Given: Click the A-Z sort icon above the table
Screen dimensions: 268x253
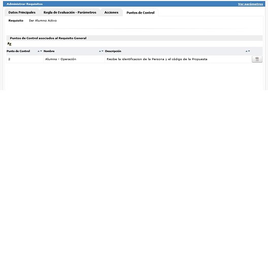Looking at the screenshot, I should pyautogui.click(x=9, y=44).
